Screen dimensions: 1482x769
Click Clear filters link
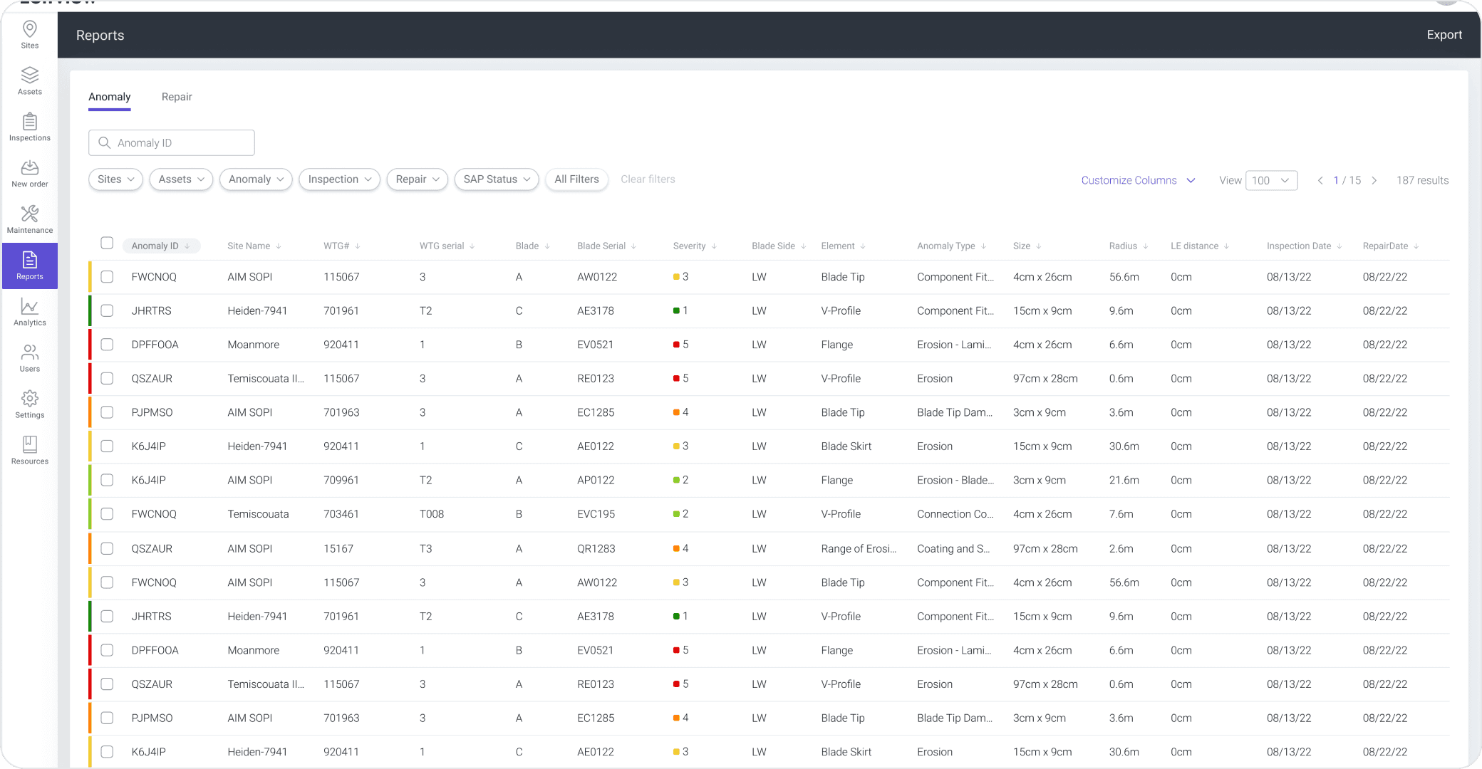point(648,179)
